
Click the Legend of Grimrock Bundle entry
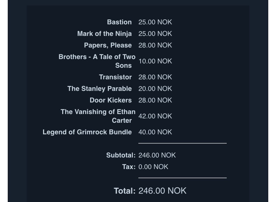[x=87, y=132]
